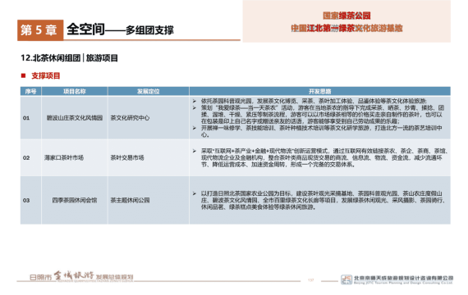The width and height of the screenshot is (468, 295).
Task: Click the arrow bullet in row 02 description
Action: 195,151
